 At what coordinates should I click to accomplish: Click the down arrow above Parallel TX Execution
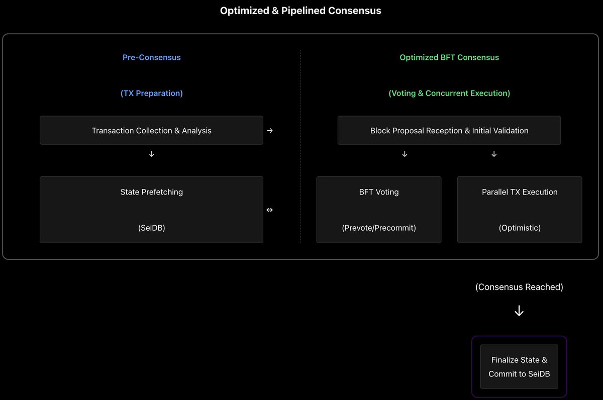coord(494,154)
